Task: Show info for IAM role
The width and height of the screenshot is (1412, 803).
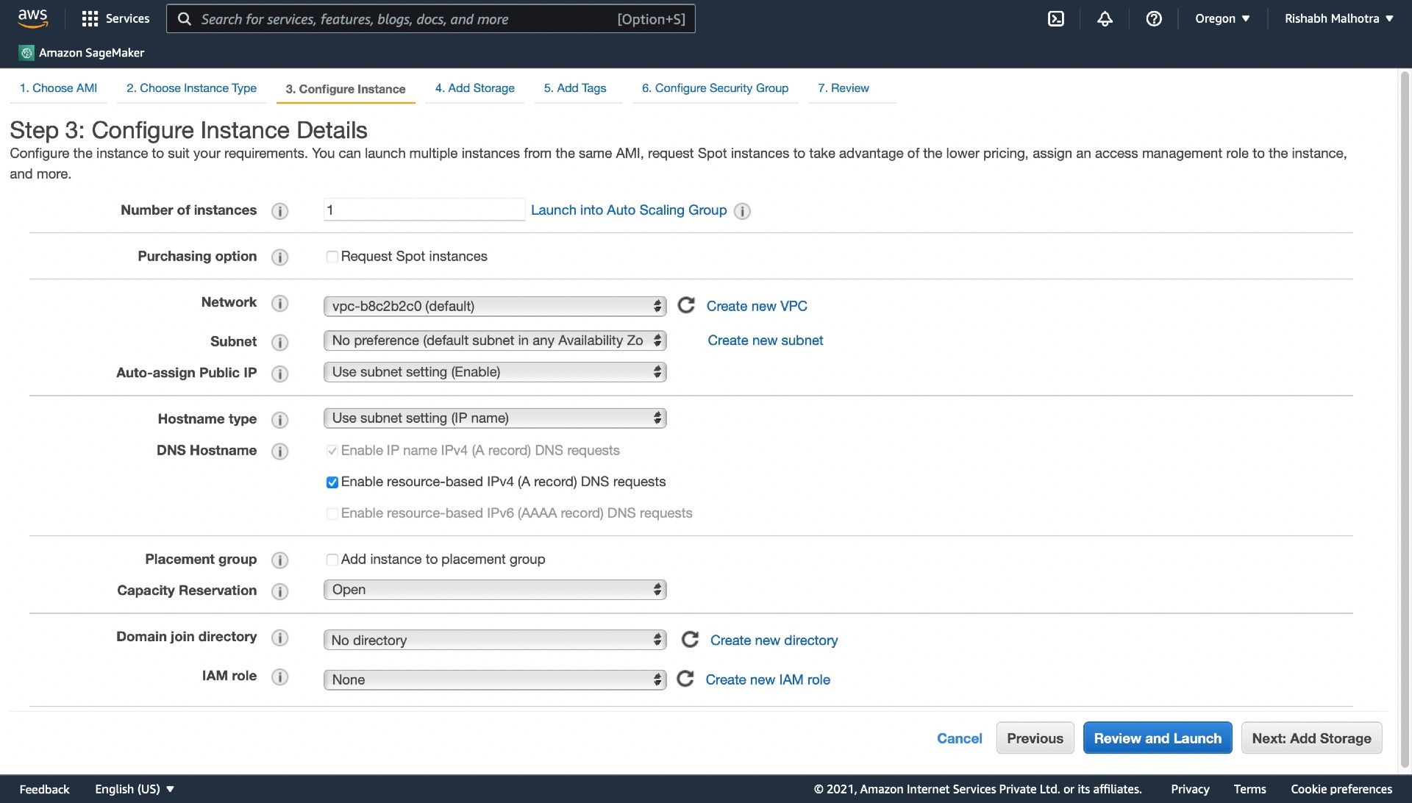Action: coord(279,677)
